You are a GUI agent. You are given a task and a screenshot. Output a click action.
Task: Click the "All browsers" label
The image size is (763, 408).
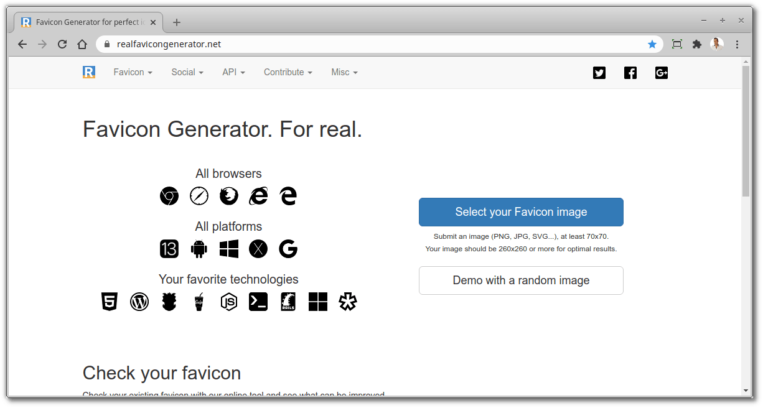click(228, 174)
